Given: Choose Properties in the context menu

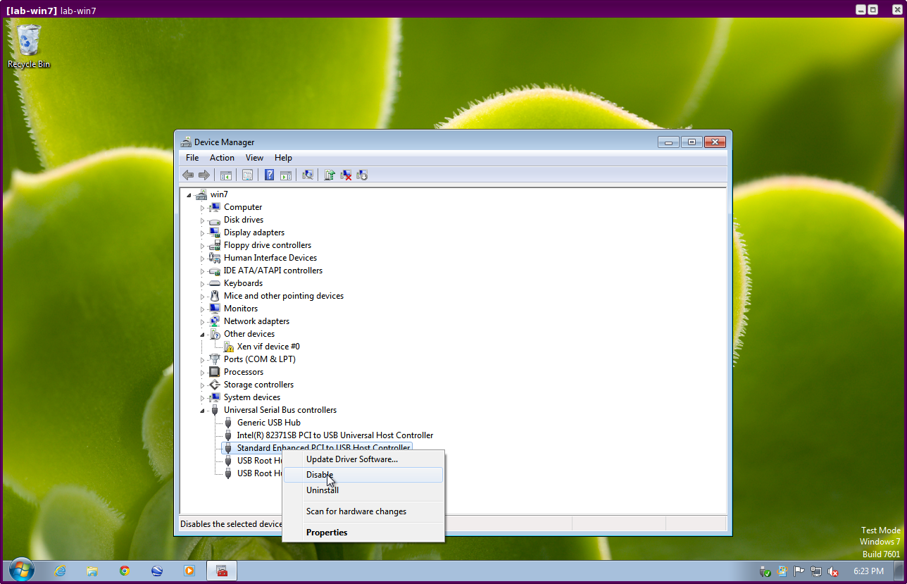Looking at the screenshot, I should click(x=326, y=532).
